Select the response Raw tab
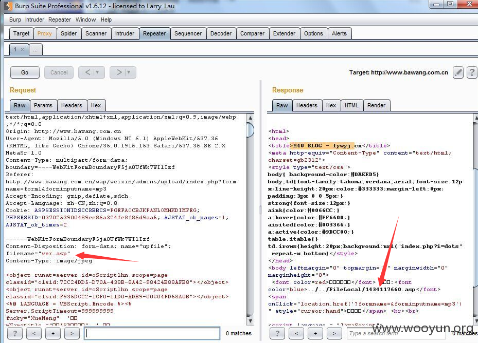 (282, 105)
